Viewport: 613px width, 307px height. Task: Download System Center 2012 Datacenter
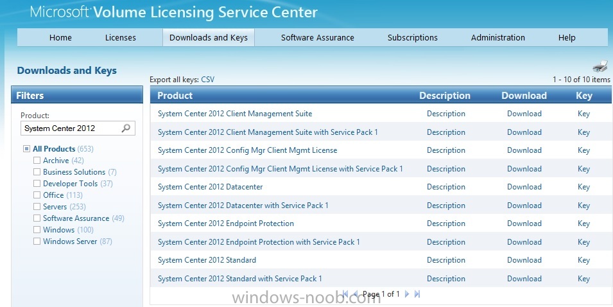[524, 186]
